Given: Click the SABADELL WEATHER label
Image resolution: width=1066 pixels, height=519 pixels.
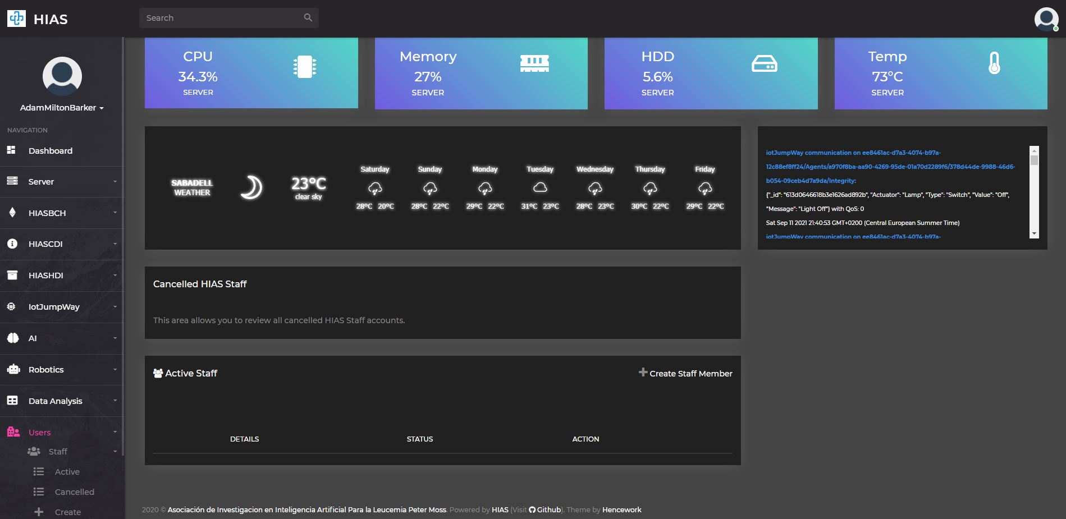Looking at the screenshot, I should pos(192,187).
